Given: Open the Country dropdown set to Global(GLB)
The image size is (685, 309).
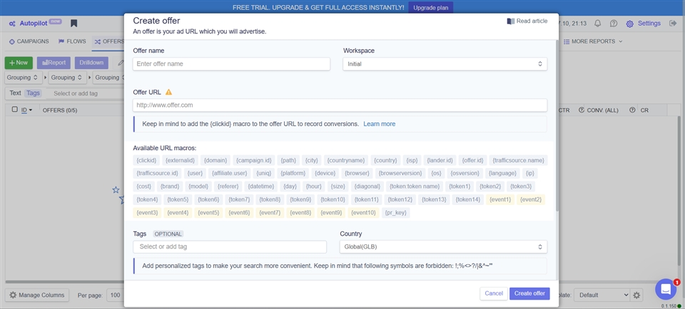Looking at the screenshot, I should tap(443, 247).
